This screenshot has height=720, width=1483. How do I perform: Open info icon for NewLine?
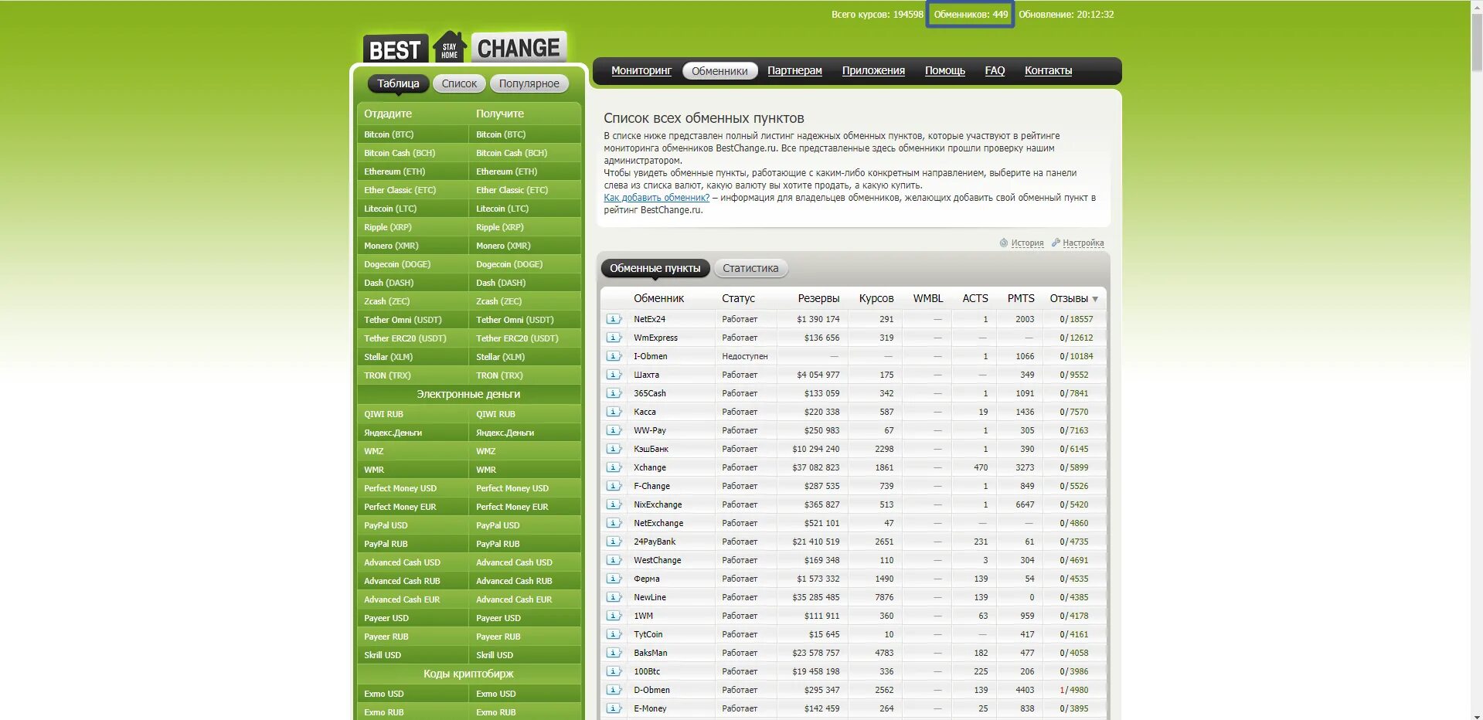[x=614, y=597]
